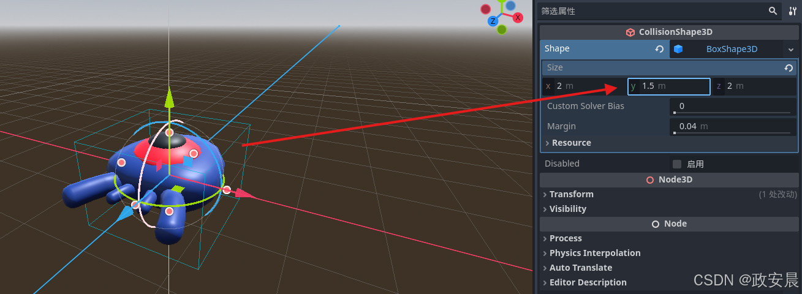Viewport: 802px width, 294px height.
Task: Click the Node3D section header
Action: click(x=668, y=180)
